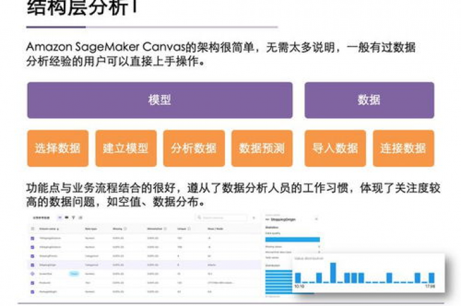Click the info icon next to Missing header

(x=125, y=229)
